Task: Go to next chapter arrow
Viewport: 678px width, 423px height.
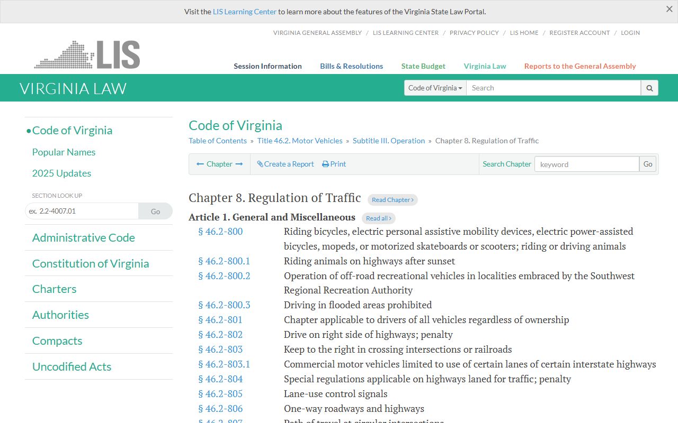Action: [x=239, y=164]
